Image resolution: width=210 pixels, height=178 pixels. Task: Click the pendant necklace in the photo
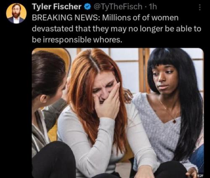pos(174,121)
